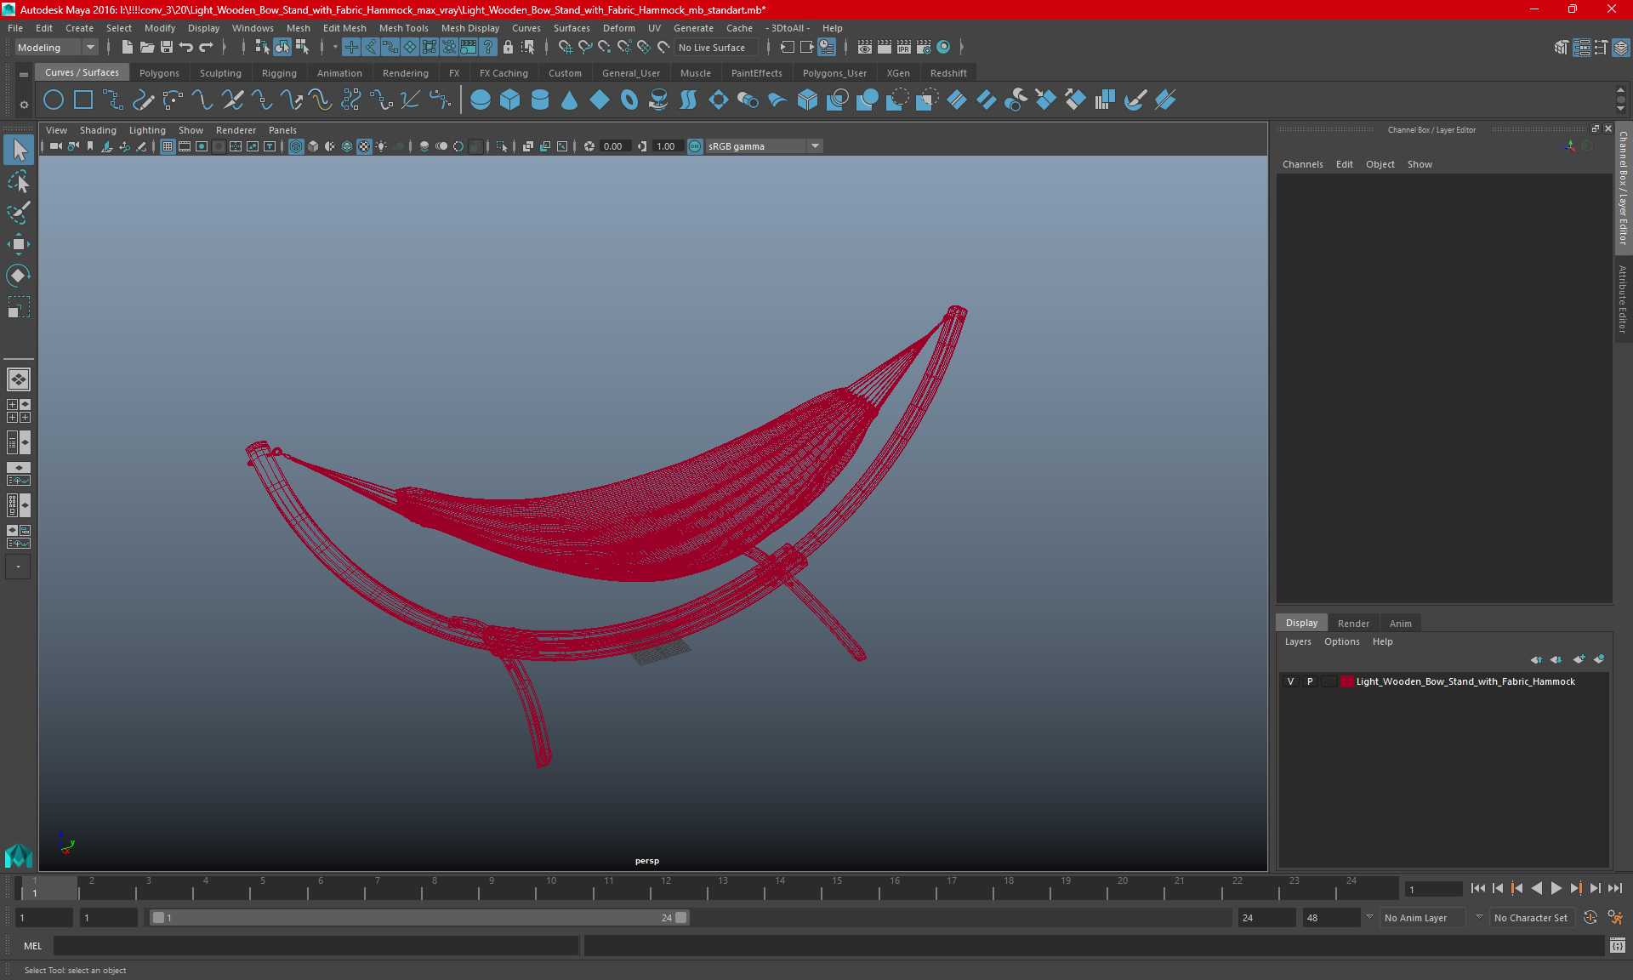Select the NURBS circle shelf icon
1633x980 pixels.
pos(54,100)
